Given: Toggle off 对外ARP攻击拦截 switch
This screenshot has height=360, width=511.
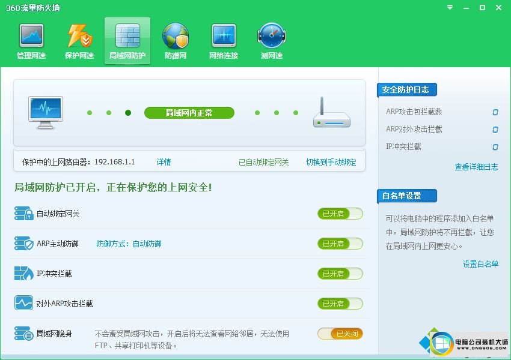Looking at the screenshot, I should 340,304.
